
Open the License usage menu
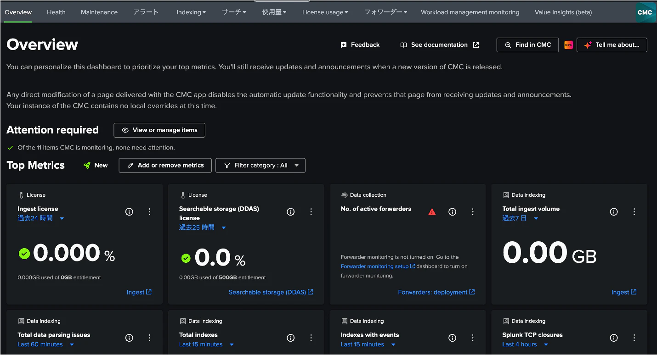pos(325,12)
